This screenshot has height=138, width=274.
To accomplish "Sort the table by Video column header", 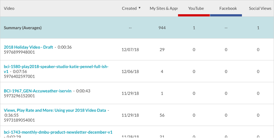I will point(9,8).
